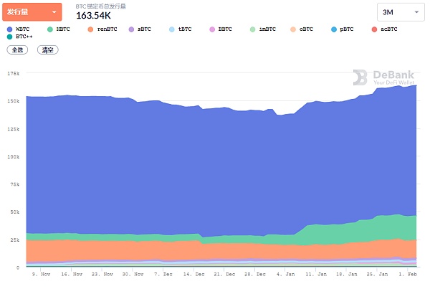Click the light blue tBTC legend dot

[172, 29]
